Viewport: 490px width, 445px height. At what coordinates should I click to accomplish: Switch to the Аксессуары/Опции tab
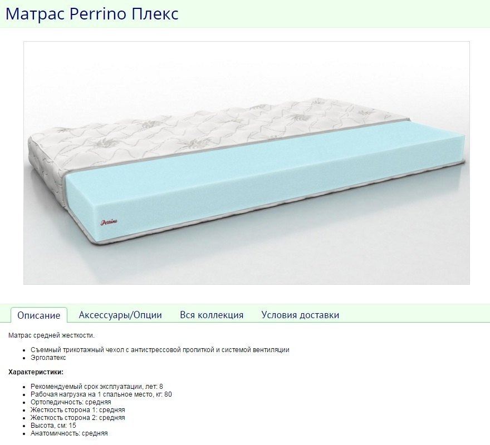tap(120, 315)
